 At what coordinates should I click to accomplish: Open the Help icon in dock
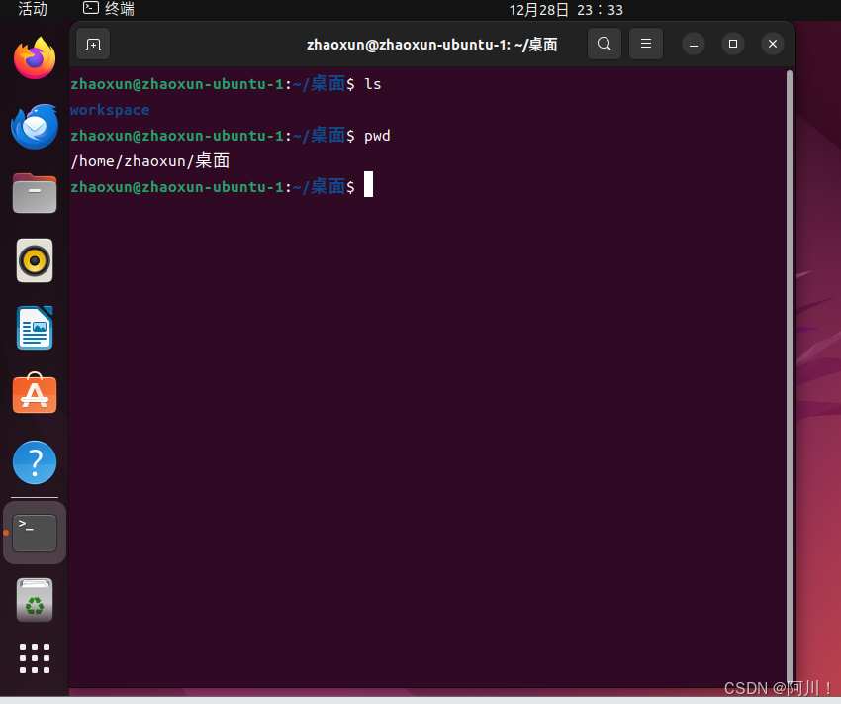(35, 462)
